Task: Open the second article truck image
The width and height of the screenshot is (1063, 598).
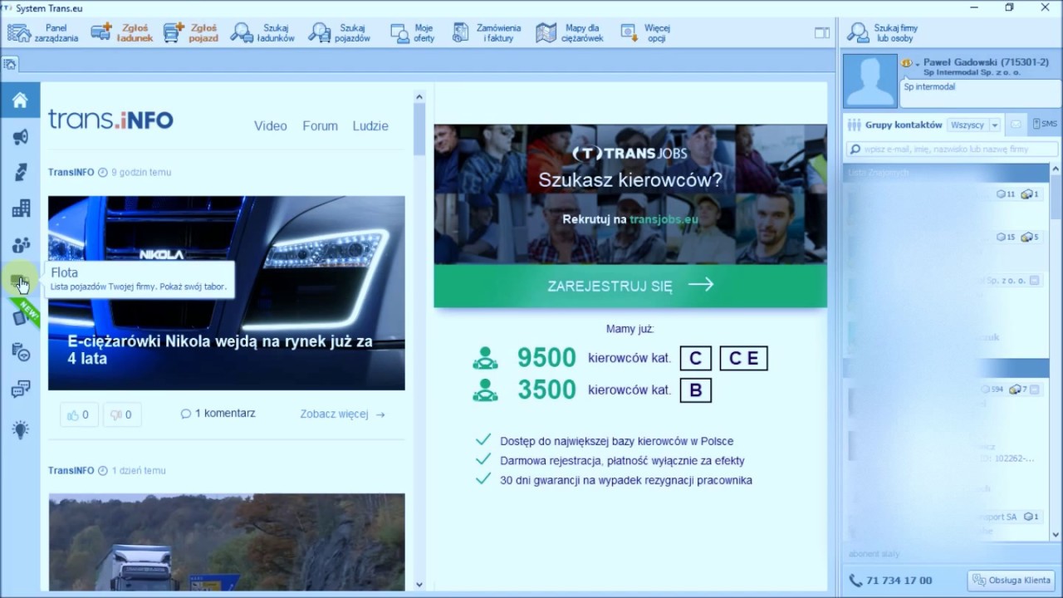Action: pos(226,542)
